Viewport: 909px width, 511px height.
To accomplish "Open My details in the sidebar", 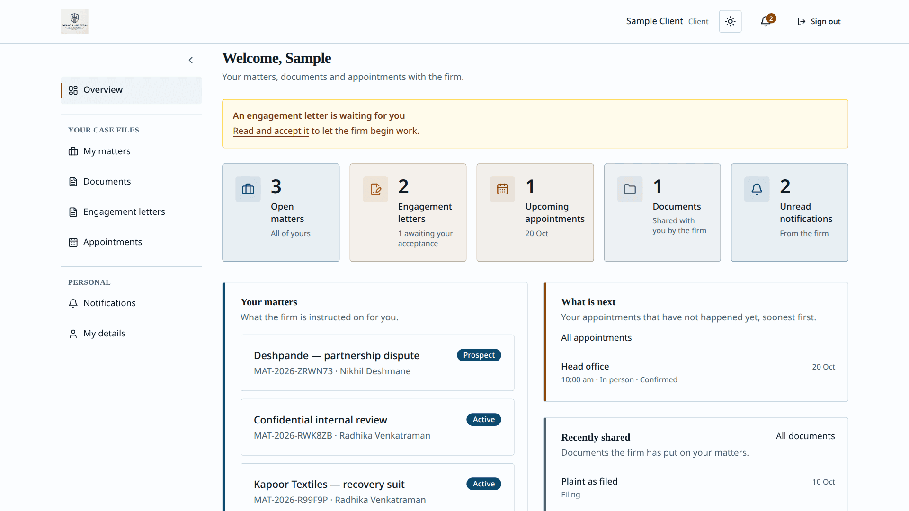I will [131, 334].
